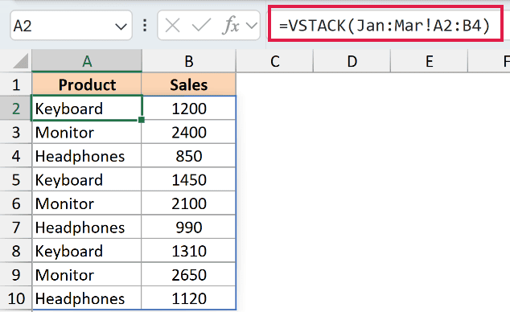The width and height of the screenshot is (510, 312).
Task: Select the Headphones cell in row 10
Action: (x=87, y=298)
